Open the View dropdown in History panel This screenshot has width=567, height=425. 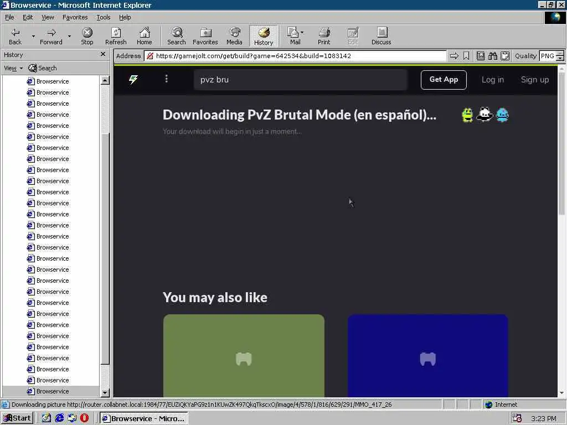tap(13, 68)
